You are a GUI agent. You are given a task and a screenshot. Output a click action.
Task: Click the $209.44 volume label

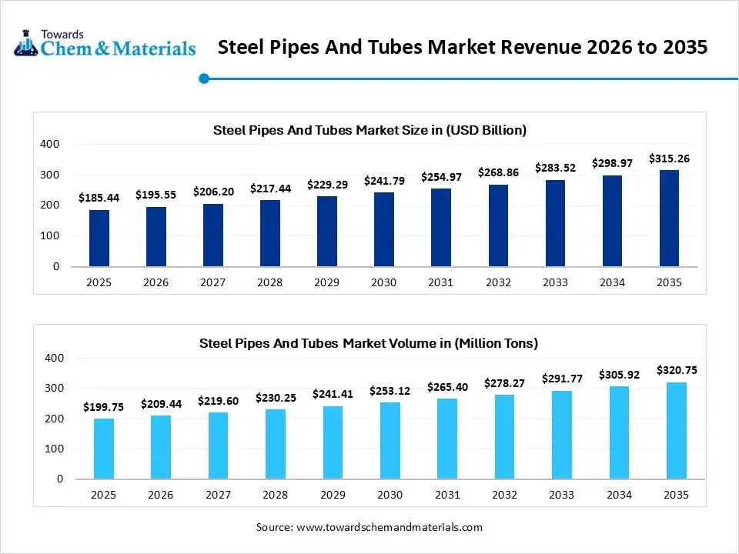161,404
